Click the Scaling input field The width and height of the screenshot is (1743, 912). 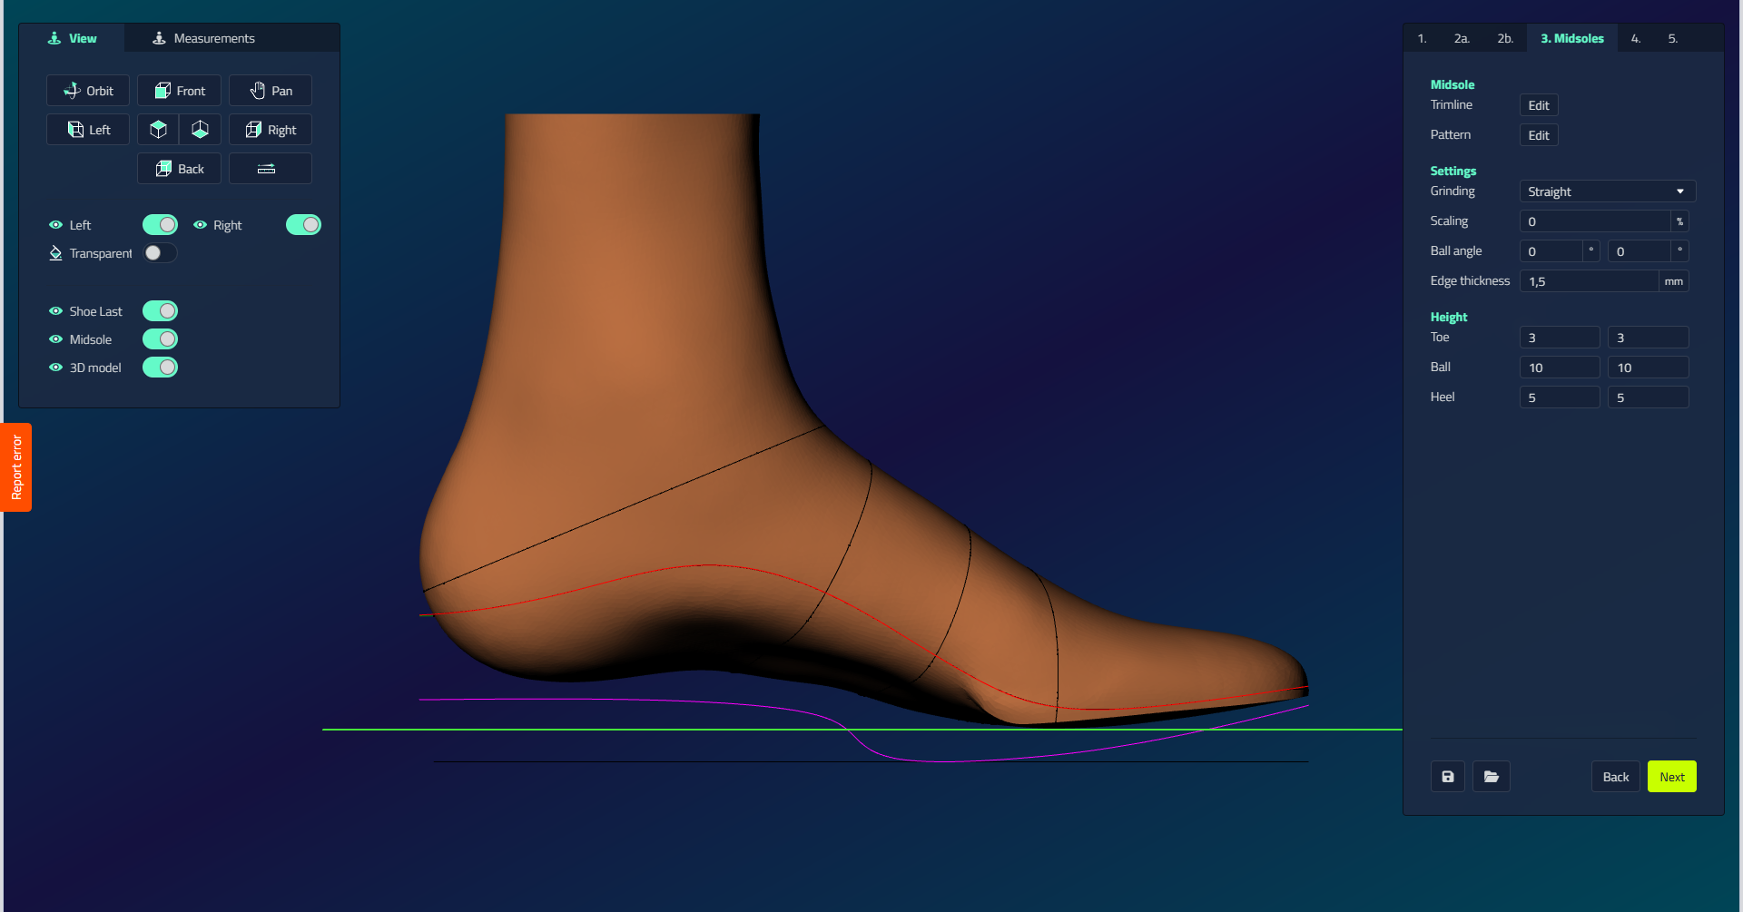click(x=1595, y=221)
